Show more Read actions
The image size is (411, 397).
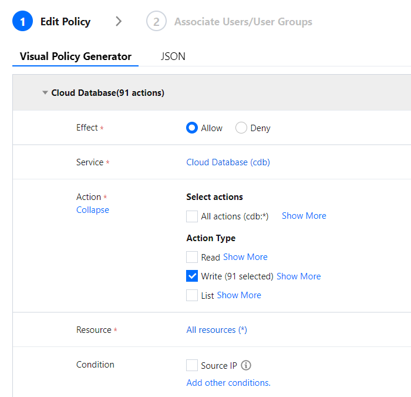pyautogui.click(x=245, y=257)
